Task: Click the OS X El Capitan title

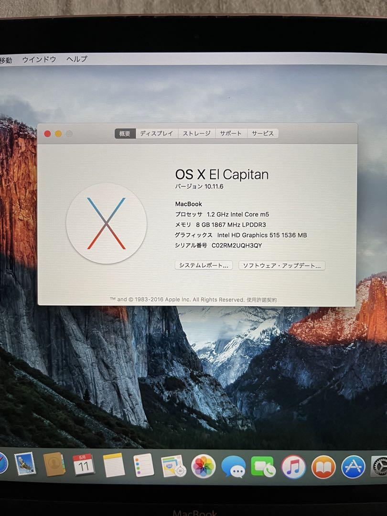Action: coord(222,175)
